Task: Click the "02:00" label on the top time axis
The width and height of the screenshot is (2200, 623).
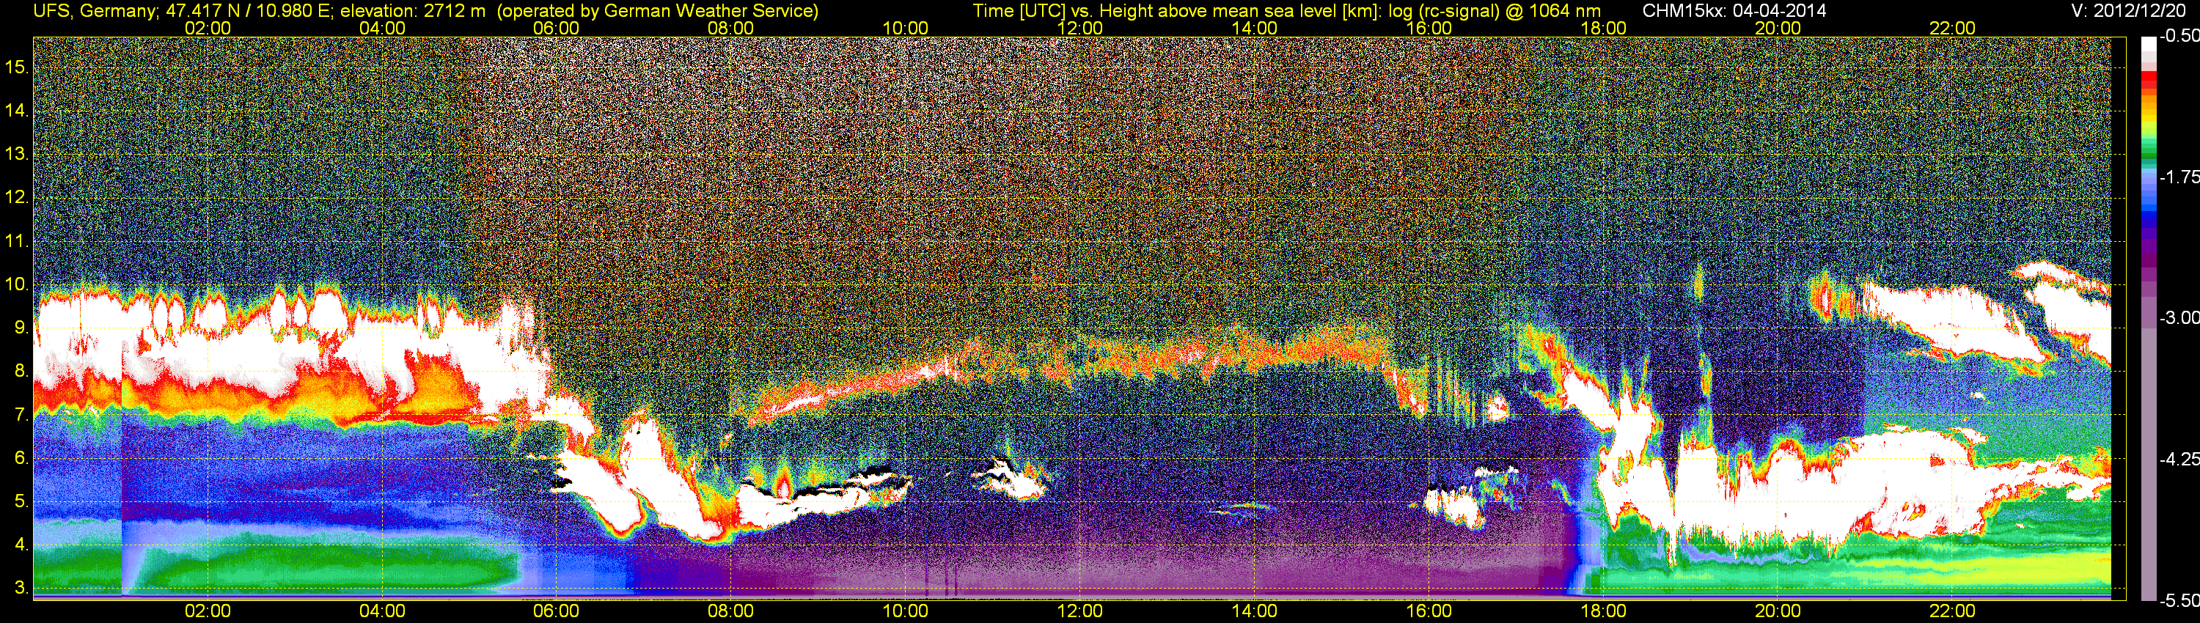Action: click(208, 28)
